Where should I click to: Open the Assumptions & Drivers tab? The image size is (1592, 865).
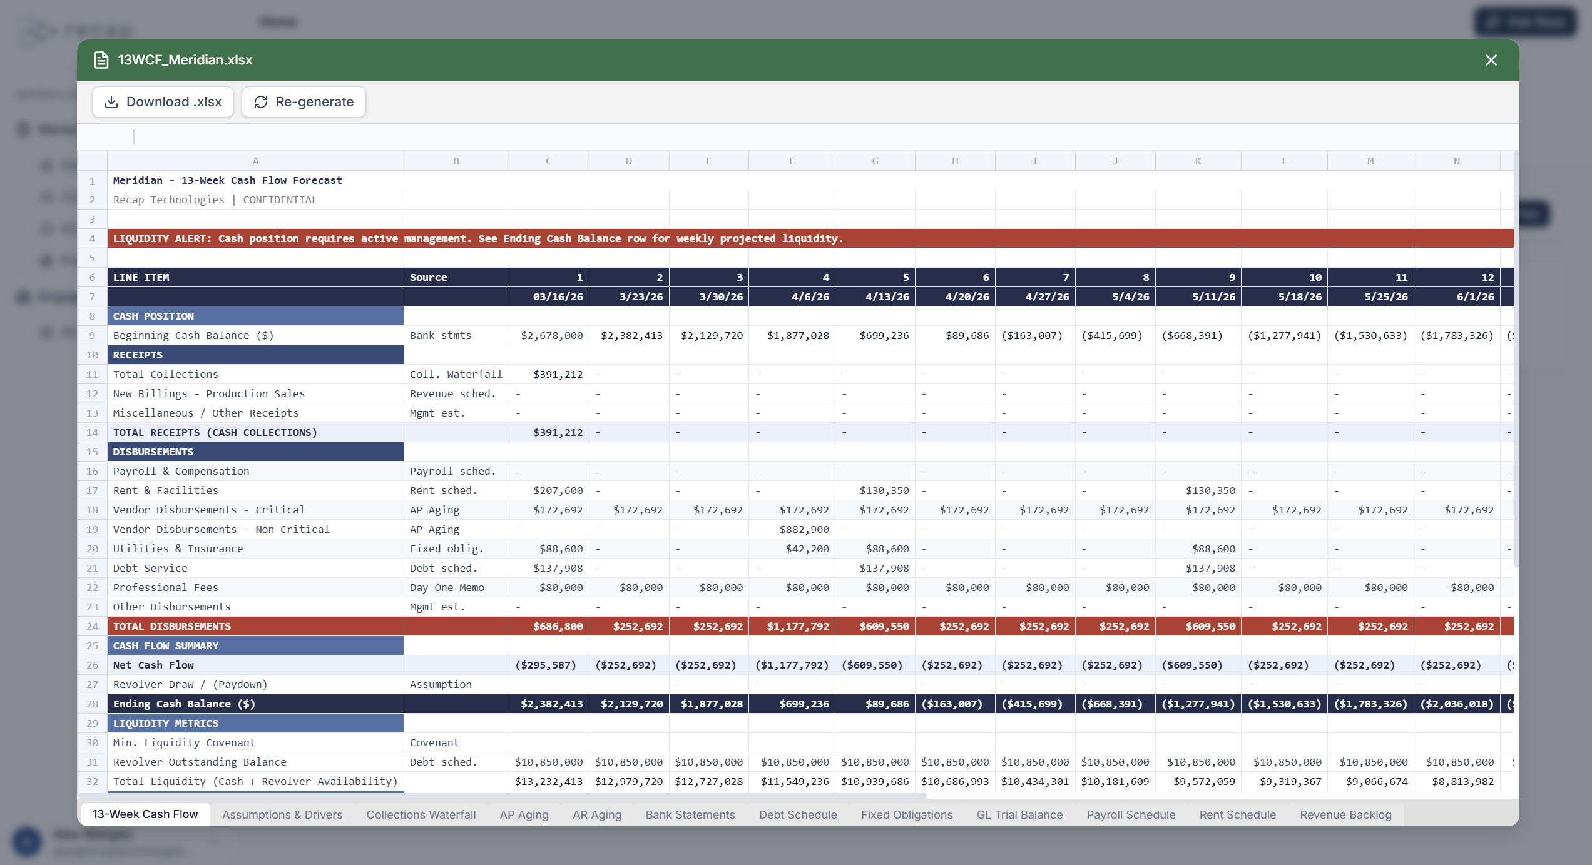[x=282, y=814]
